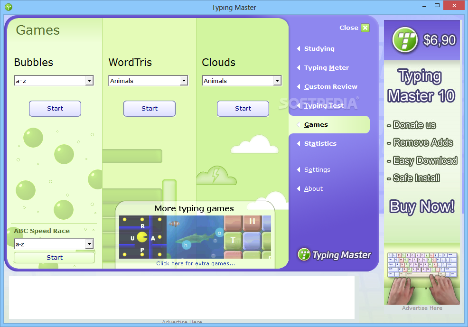Click the 'ABC Speed Race' label
Image resolution: width=468 pixels, height=327 pixels.
pos(42,231)
